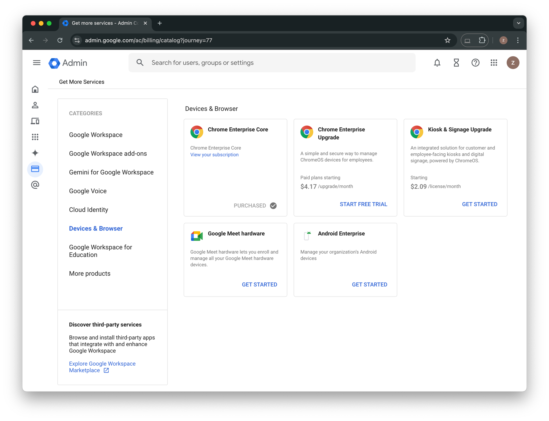Open the Directory users sidebar icon
The image size is (549, 421).
pyautogui.click(x=35, y=105)
